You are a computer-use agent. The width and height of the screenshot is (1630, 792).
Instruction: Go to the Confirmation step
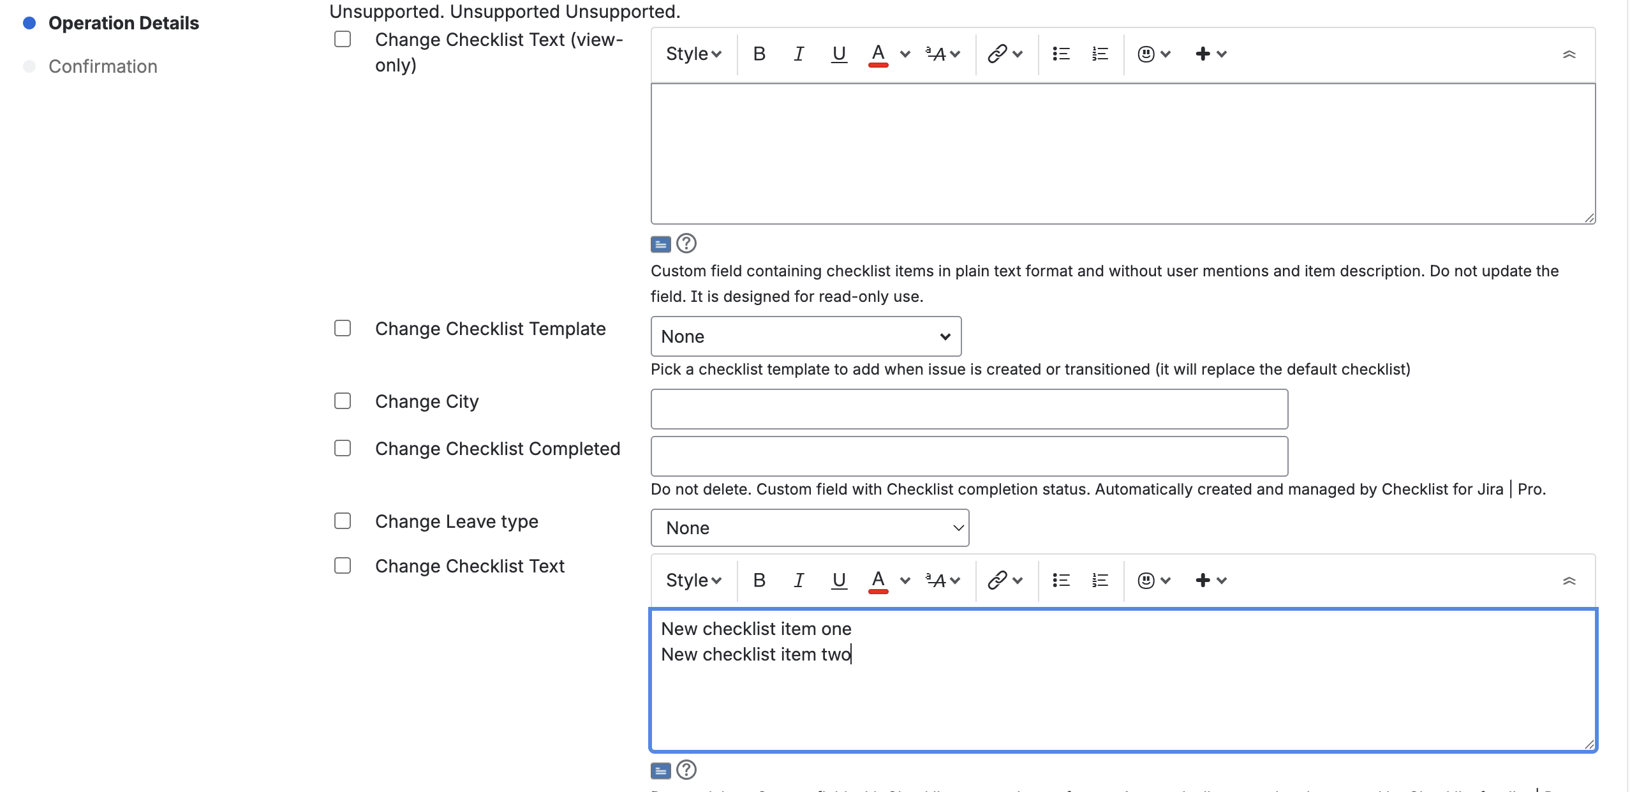pyautogui.click(x=103, y=66)
